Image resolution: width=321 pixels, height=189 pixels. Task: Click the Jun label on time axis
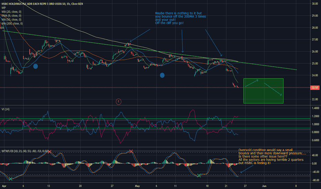(264, 186)
